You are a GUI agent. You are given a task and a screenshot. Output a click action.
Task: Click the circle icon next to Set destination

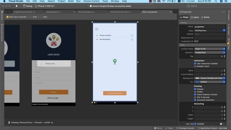click(x=132, y=39)
